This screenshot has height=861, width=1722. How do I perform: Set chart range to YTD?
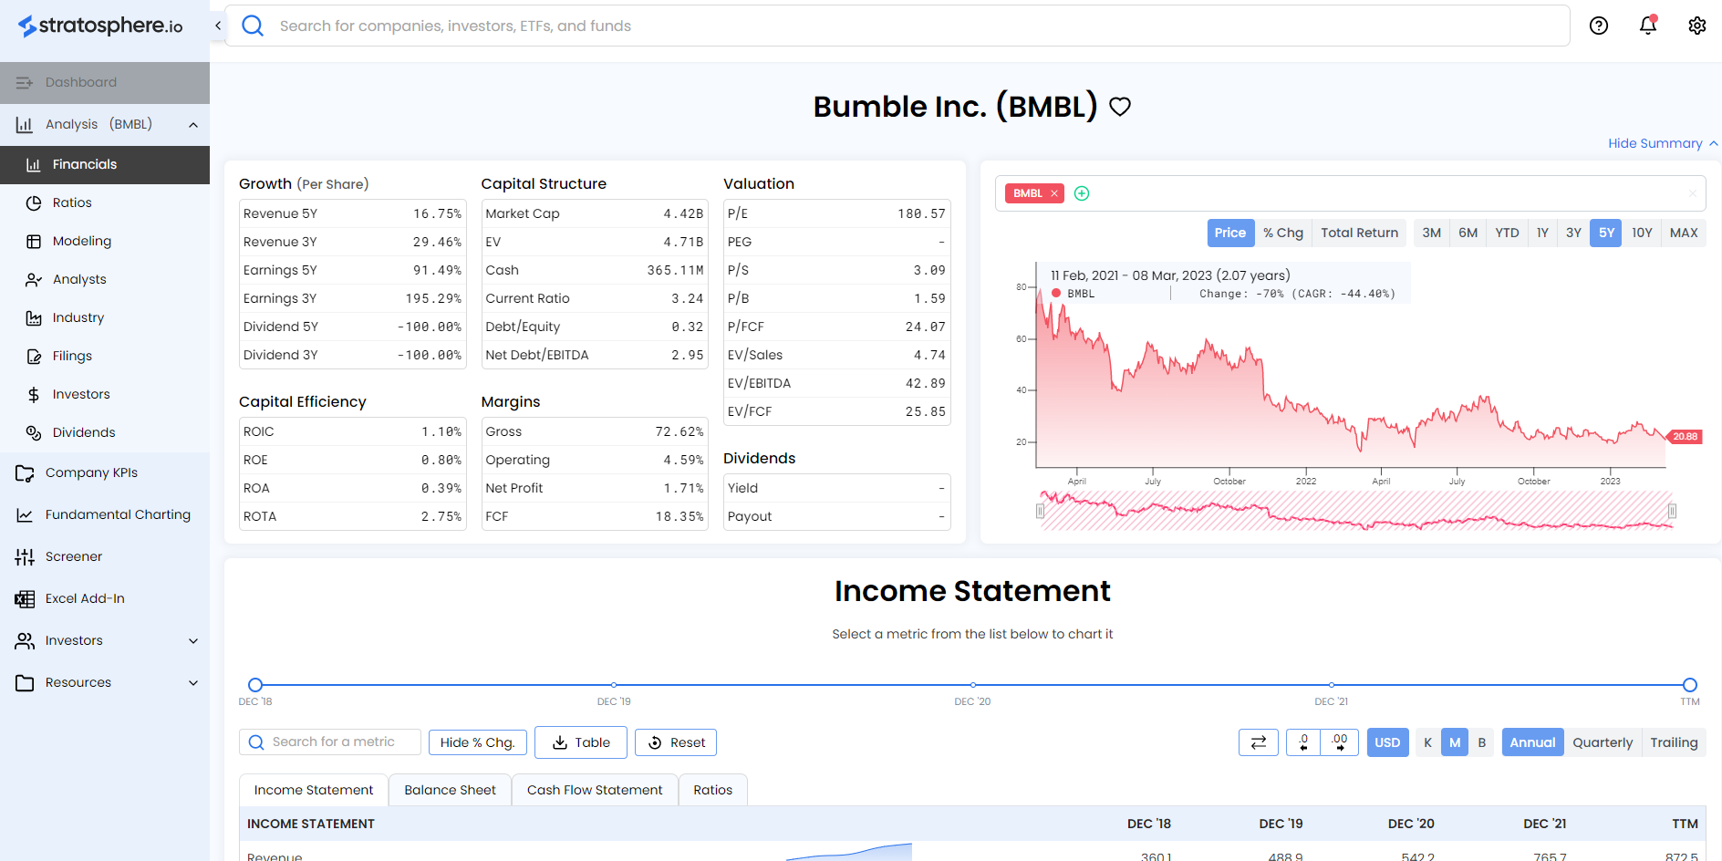pos(1507,233)
